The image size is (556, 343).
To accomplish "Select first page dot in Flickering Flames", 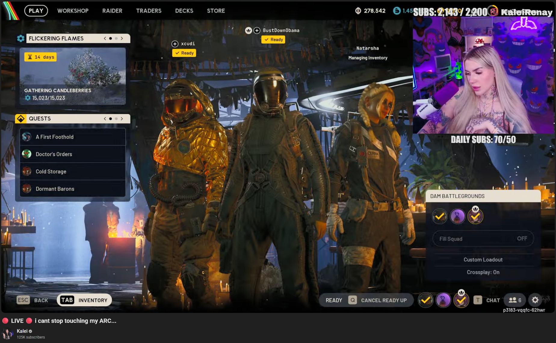I will point(110,39).
